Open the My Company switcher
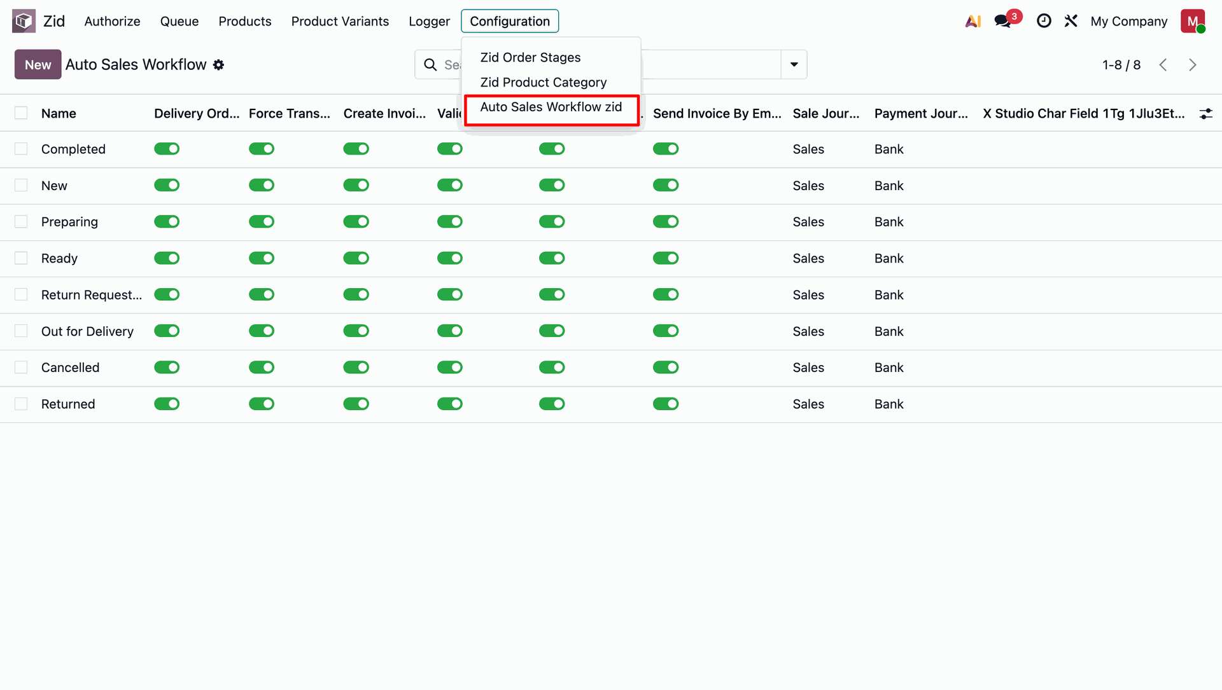 tap(1128, 21)
